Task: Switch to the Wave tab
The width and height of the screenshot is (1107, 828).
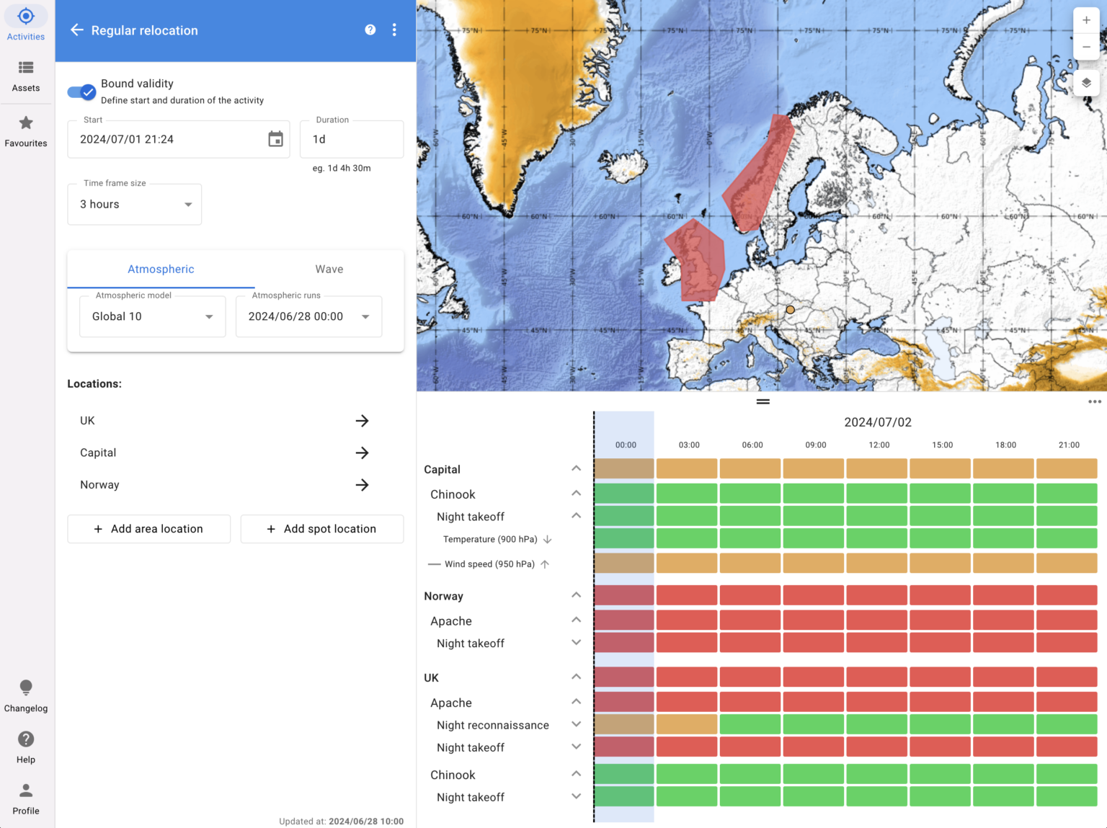Action: 329,269
